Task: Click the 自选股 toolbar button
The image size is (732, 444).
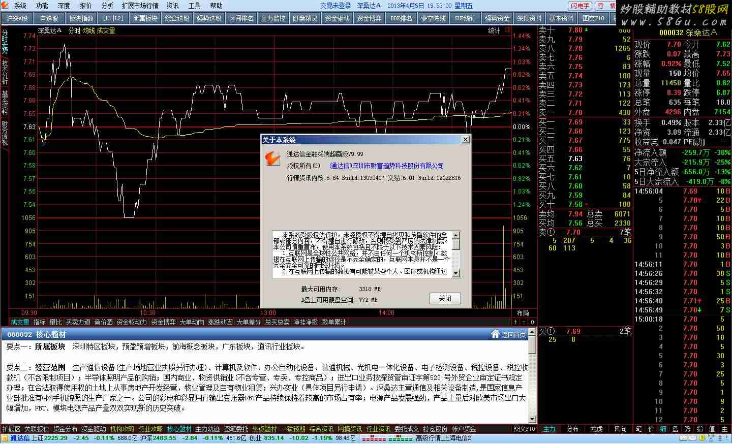Action: 49,18
